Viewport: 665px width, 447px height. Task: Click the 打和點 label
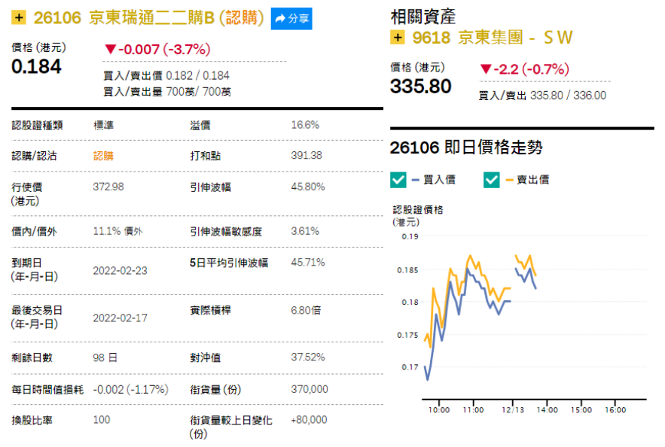[206, 156]
